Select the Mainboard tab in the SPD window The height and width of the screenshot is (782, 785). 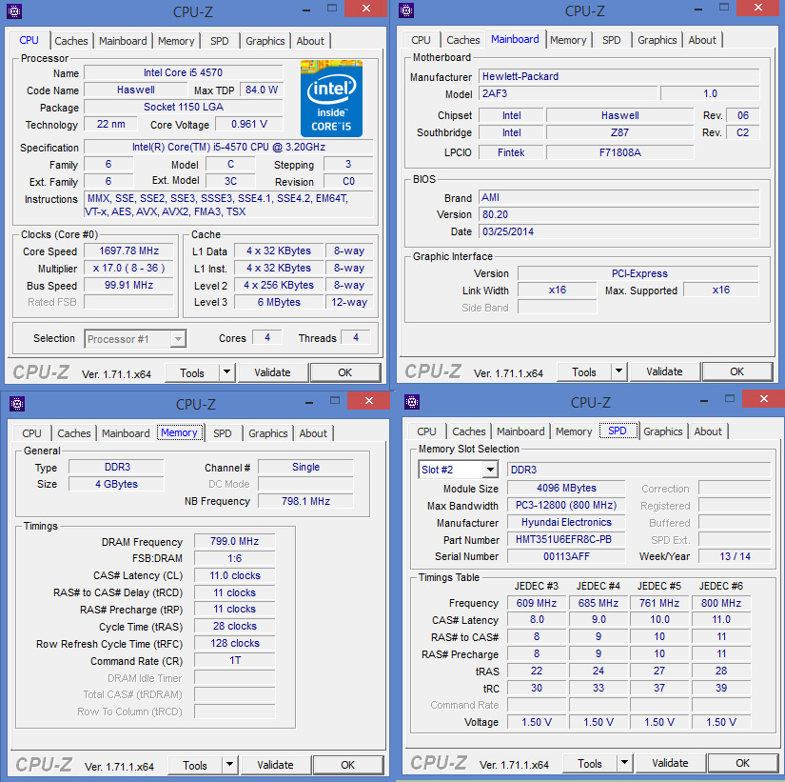tap(520, 431)
